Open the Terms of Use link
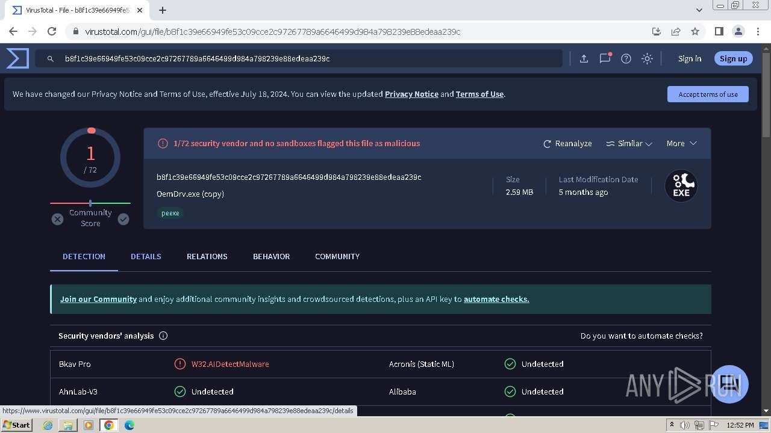The height and width of the screenshot is (433, 771). pyautogui.click(x=479, y=94)
